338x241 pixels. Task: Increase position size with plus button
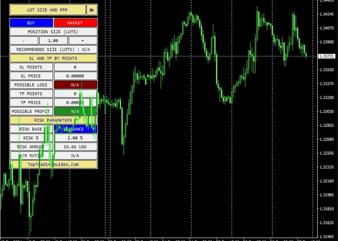tap(83, 40)
